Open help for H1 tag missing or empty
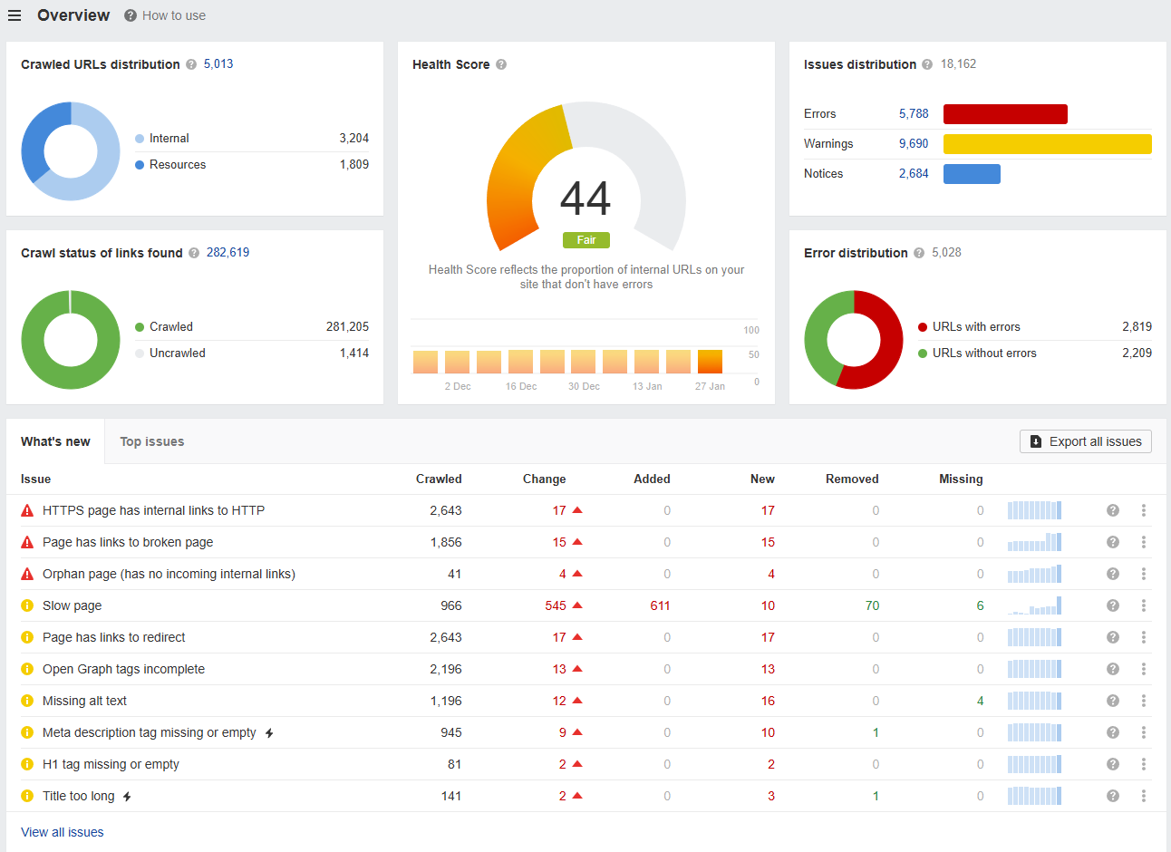This screenshot has height=852, width=1171. point(1113,764)
